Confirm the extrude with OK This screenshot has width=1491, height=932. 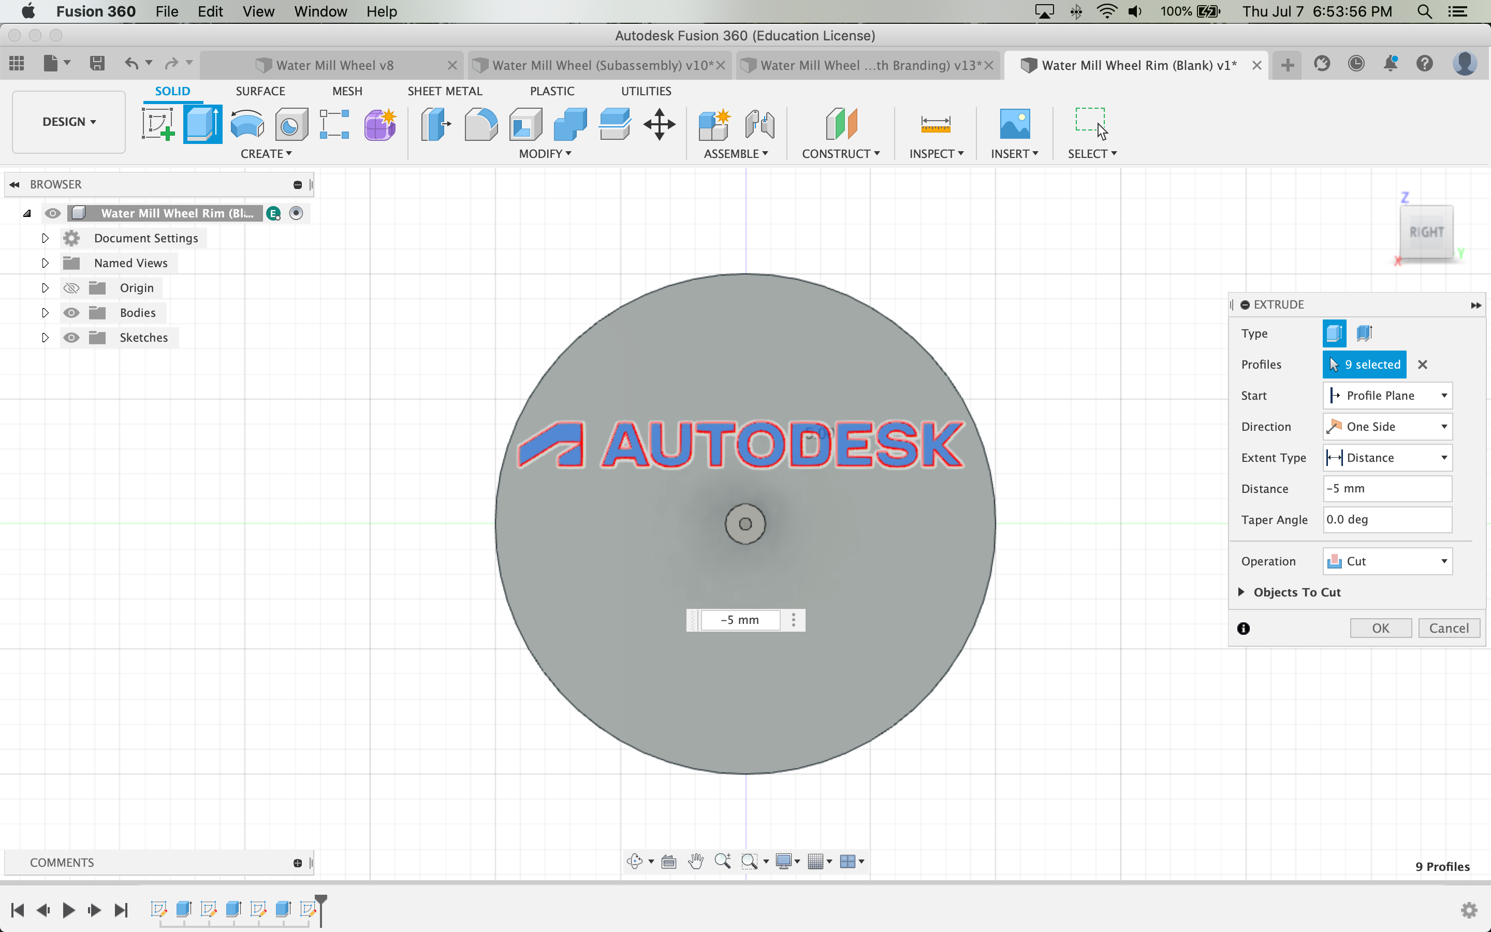click(1380, 628)
